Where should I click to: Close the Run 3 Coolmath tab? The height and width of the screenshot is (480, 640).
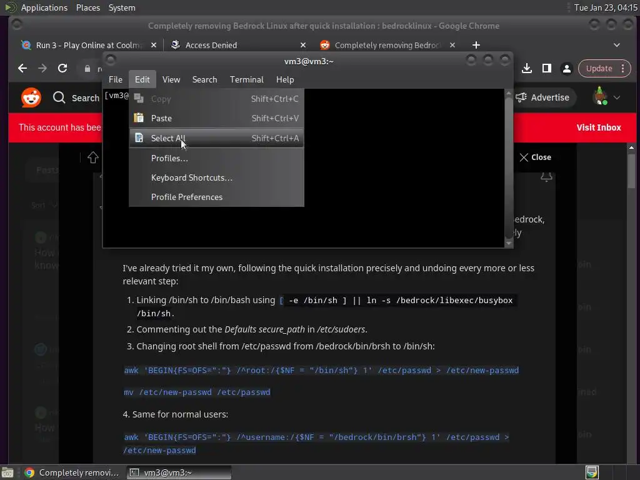[154, 45]
